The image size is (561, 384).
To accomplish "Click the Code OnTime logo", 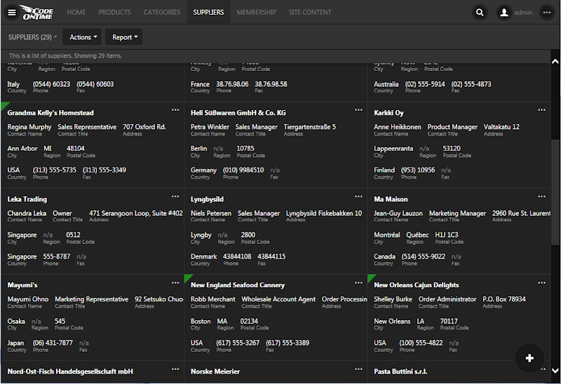I will pos(38,12).
